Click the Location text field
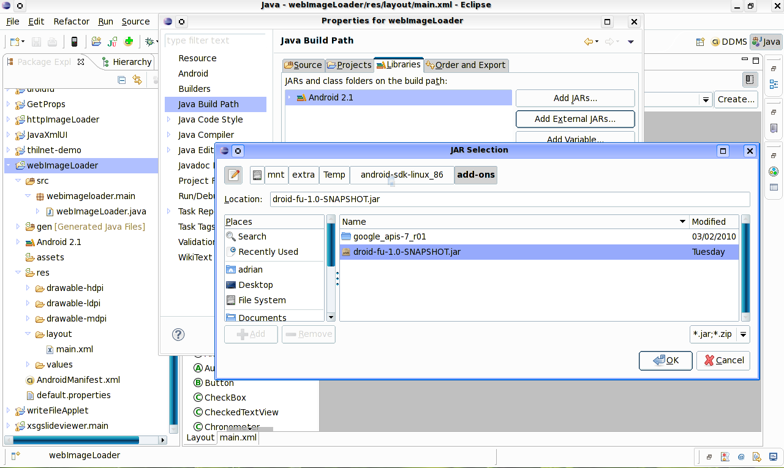This screenshot has height=468, width=784. [x=510, y=199]
